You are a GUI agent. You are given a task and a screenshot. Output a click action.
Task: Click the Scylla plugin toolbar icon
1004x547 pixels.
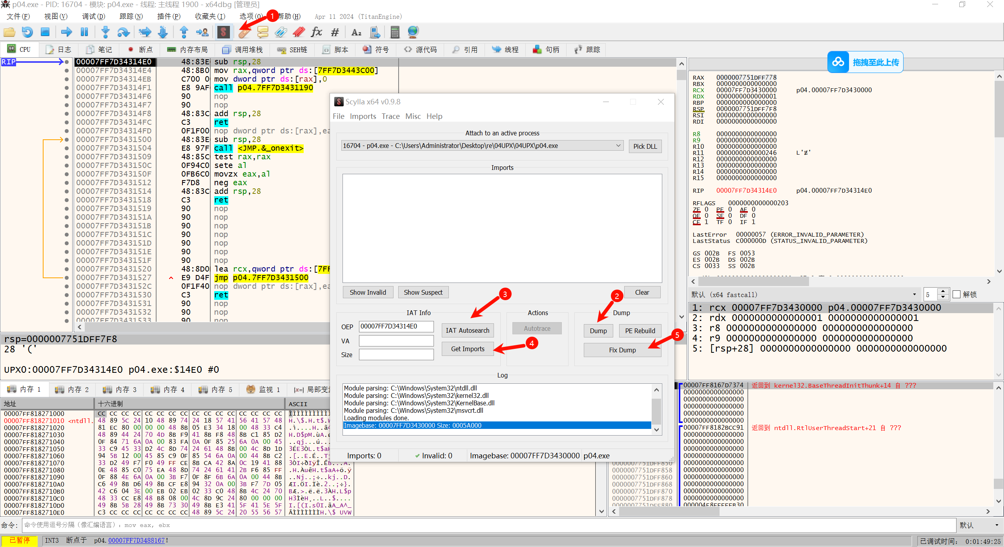point(223,32)
